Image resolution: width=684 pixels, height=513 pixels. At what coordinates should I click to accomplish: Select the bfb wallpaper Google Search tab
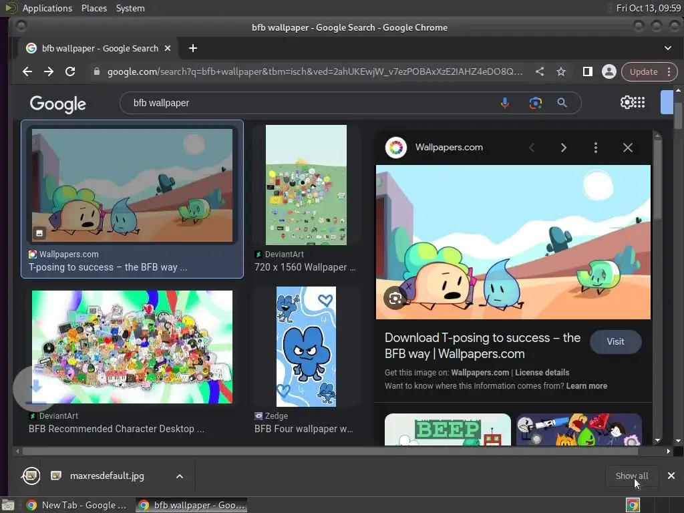(x=99, y=48)
